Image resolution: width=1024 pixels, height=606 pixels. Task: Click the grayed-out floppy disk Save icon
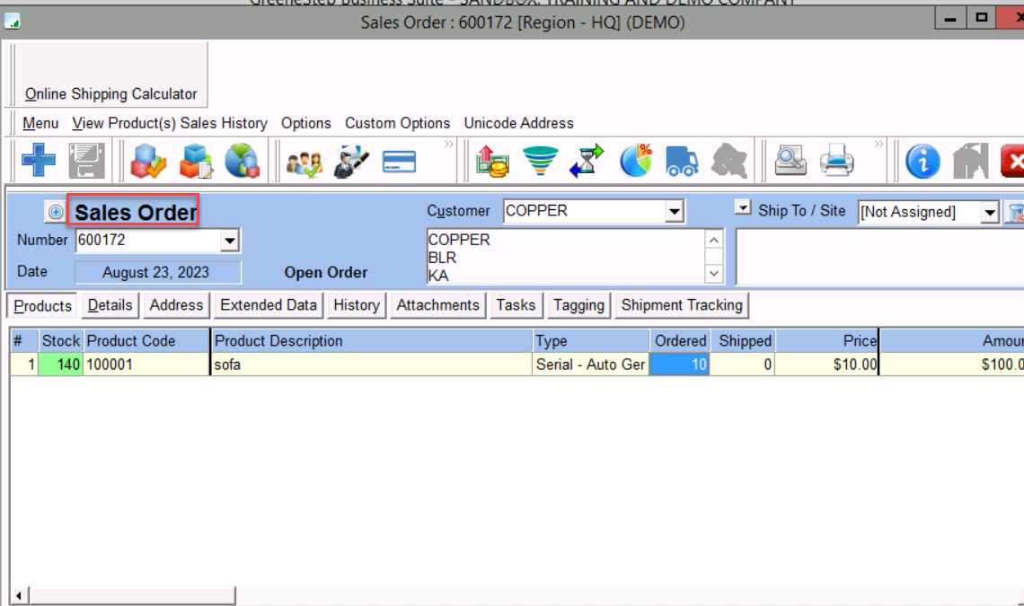tap(87, 162)
